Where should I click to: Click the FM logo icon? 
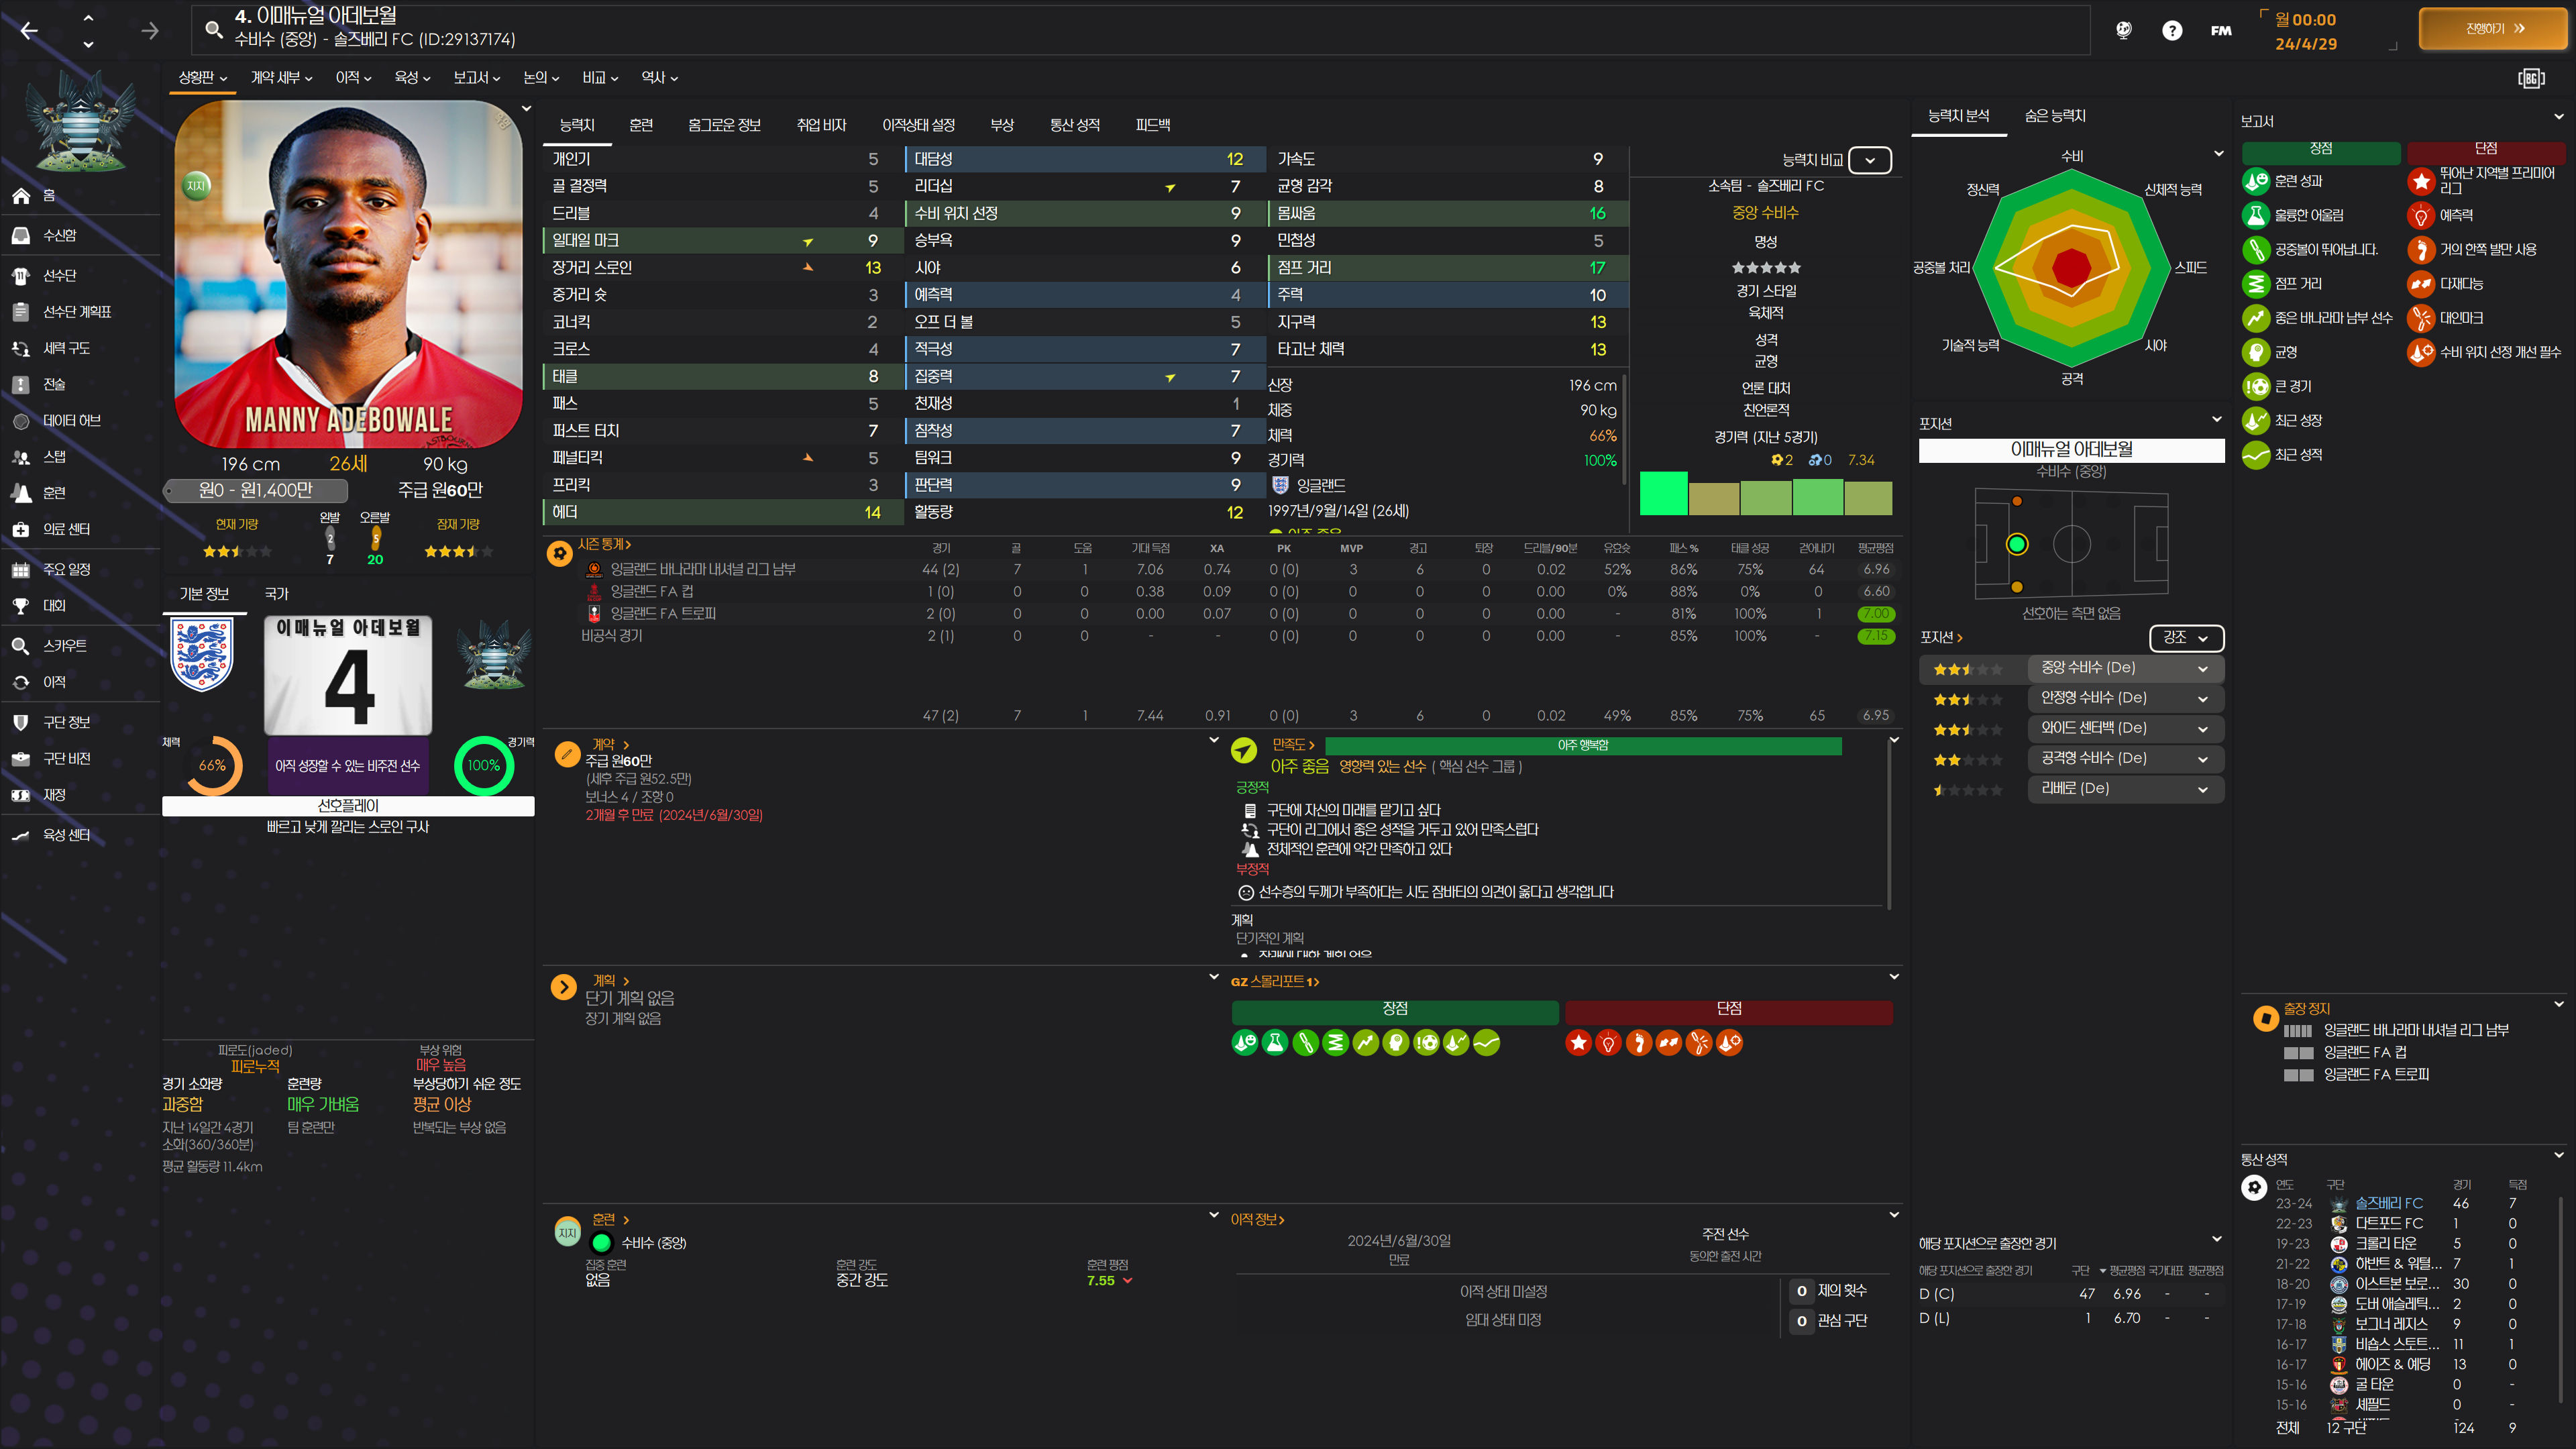click(x=2220, y=31)
